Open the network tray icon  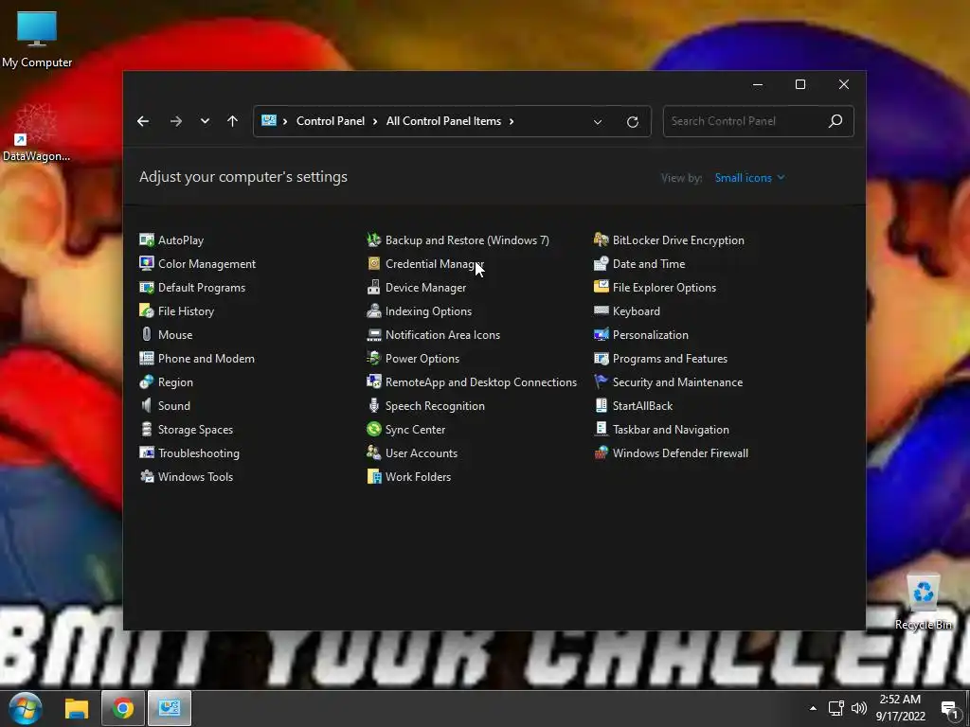[836, 708]
